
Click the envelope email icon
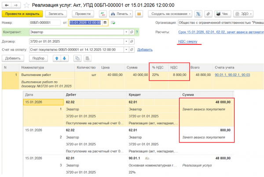coord(139,14)
